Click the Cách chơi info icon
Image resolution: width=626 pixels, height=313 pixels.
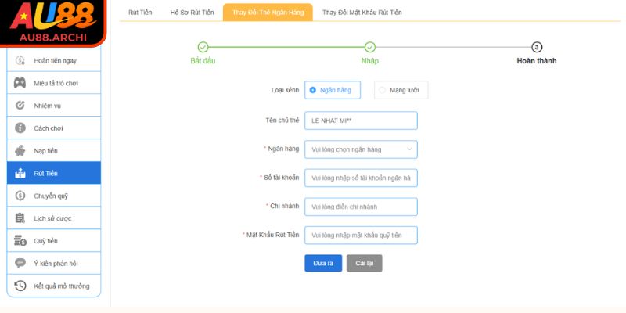pos(20,128)
